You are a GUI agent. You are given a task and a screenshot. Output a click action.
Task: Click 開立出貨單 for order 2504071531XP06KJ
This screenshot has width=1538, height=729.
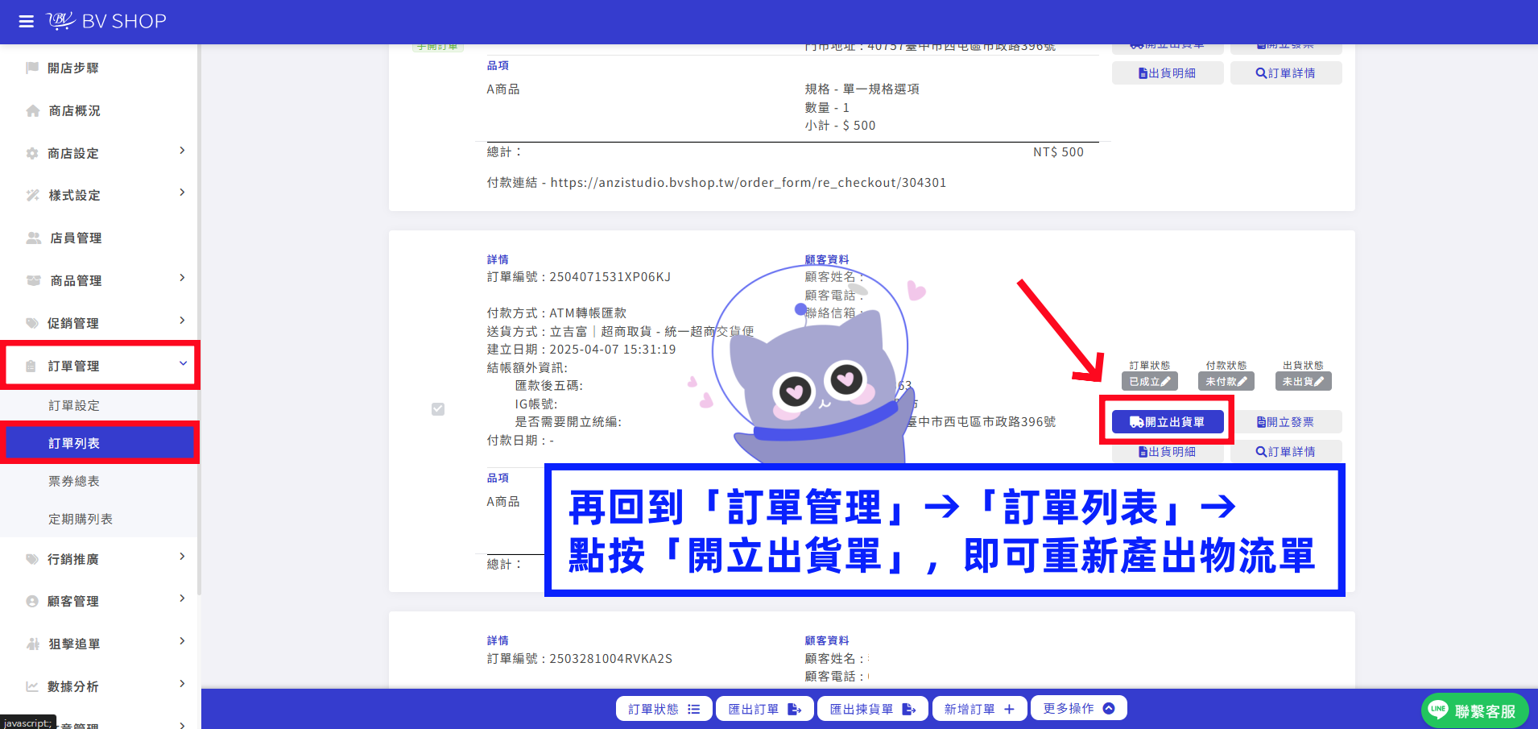pos(1168,422)
